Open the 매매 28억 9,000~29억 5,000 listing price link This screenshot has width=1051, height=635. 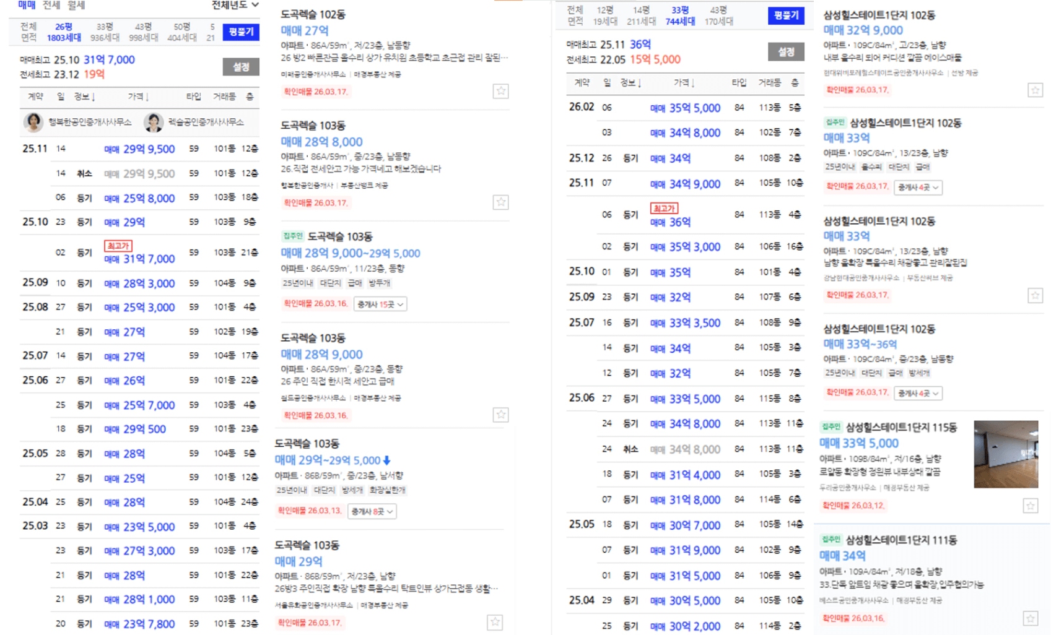pos(351,253)
